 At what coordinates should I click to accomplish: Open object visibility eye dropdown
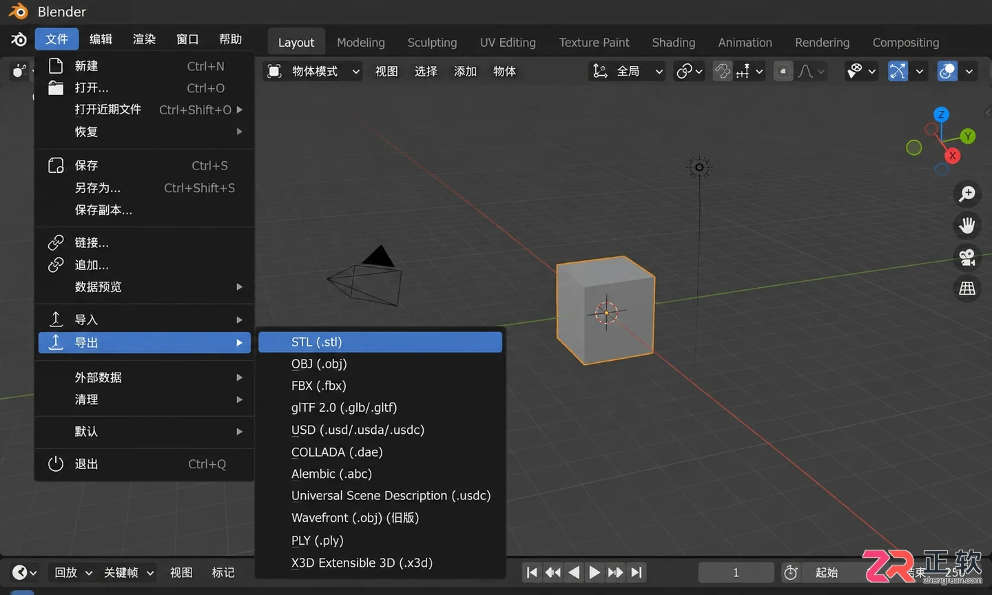coord(862,71)
